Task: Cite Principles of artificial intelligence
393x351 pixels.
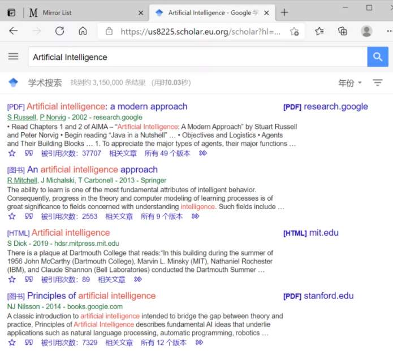Action: (29, 343)
